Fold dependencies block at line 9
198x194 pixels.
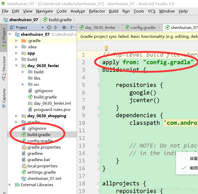pos(100,115)
